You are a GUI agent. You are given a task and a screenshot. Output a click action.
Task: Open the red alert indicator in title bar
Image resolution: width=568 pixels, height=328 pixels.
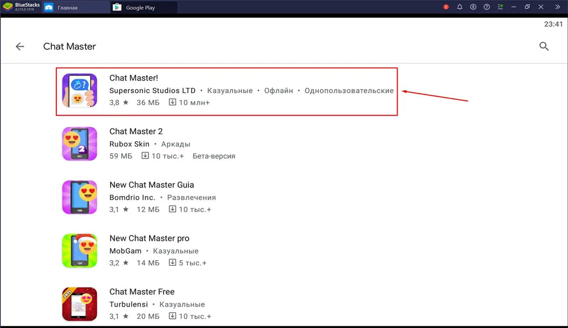pyautogui.click(x=446, y=7)
